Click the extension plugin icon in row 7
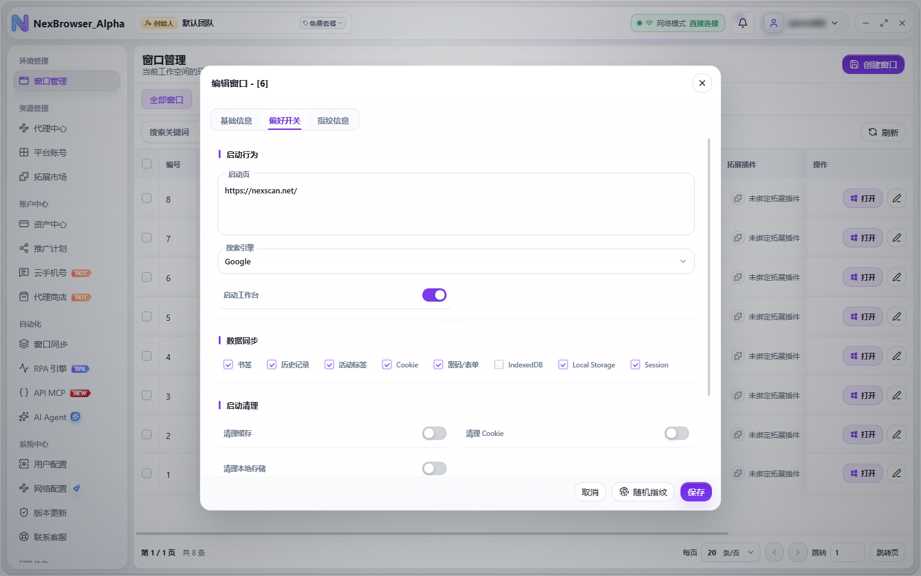The width and height of the screenshot is (921, 576). tap(737, 238)
